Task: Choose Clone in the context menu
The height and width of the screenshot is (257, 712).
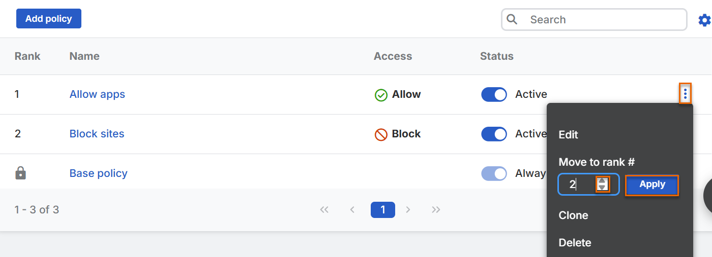Action: click(x=573, y=215)
